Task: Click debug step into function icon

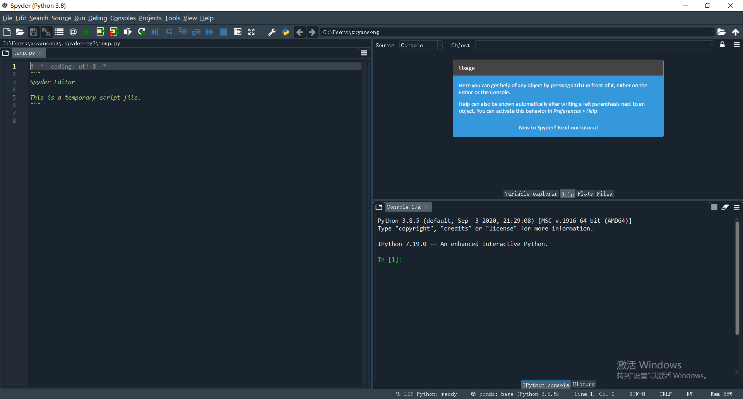Action: click(x=183, y=32)
